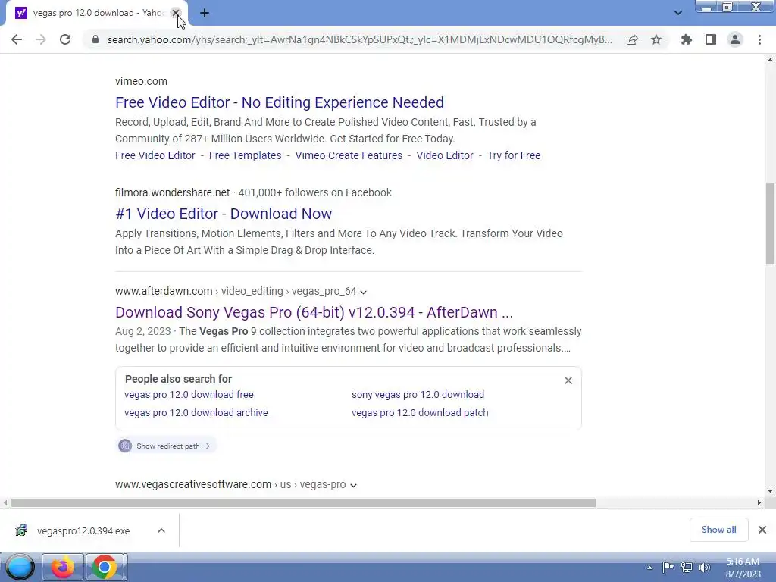Open Free Video Editor - No Editing Experience link
Screen dimensions: 776x582
[x=280, y=102]
